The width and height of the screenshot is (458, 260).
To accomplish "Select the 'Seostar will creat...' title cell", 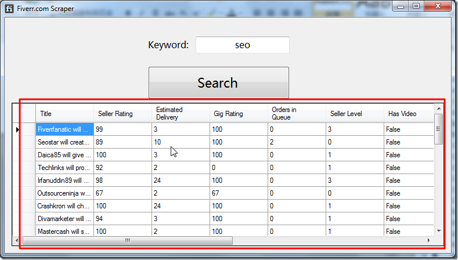I will [64, 142].
